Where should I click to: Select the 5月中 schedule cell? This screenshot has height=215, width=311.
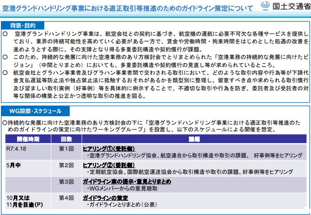pyautogui.click(x=14, y=165)
